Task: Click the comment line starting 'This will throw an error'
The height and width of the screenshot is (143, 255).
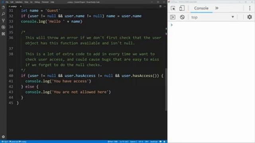Action: click(93, 38)
